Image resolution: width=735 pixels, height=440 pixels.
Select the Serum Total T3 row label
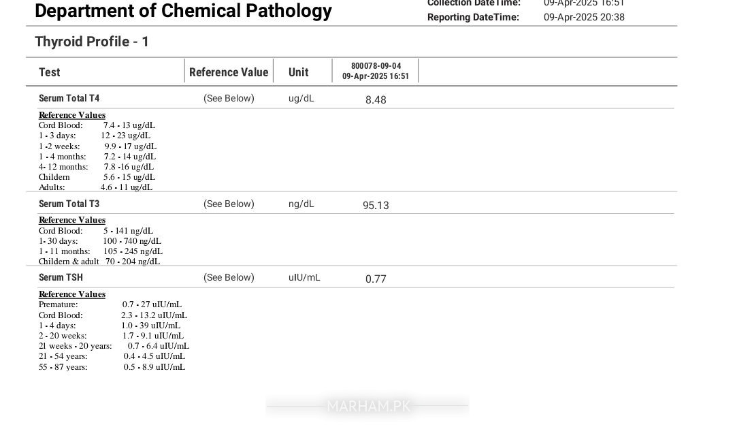[69, 204]
